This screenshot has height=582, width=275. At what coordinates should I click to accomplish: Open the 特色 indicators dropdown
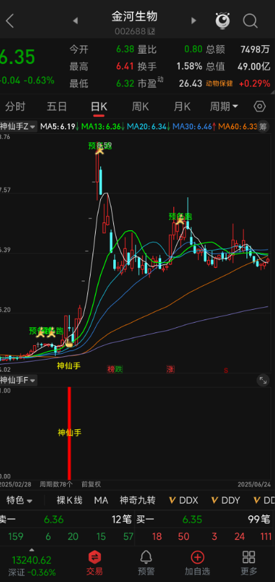pyautogui.click(x=19, y=501)
